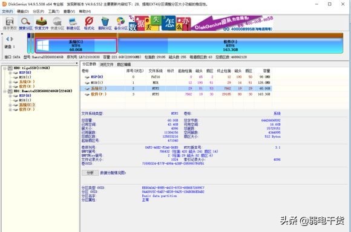Select MSR(1) under HD1:RamstaSSDS600240GB
Screen dimensions: 351x232
click(x=25, y=100)
